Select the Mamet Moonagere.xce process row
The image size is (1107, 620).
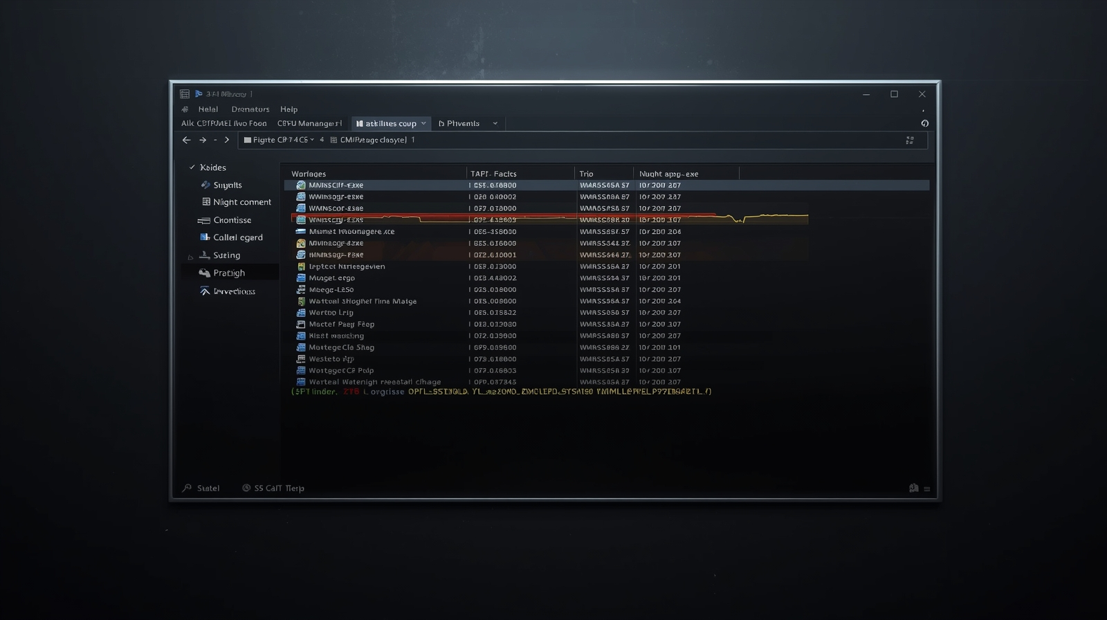tap(351, 232)
